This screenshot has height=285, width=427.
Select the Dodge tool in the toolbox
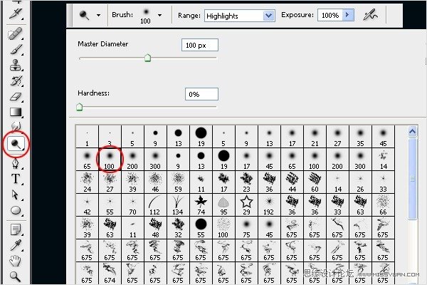[16, 144]
